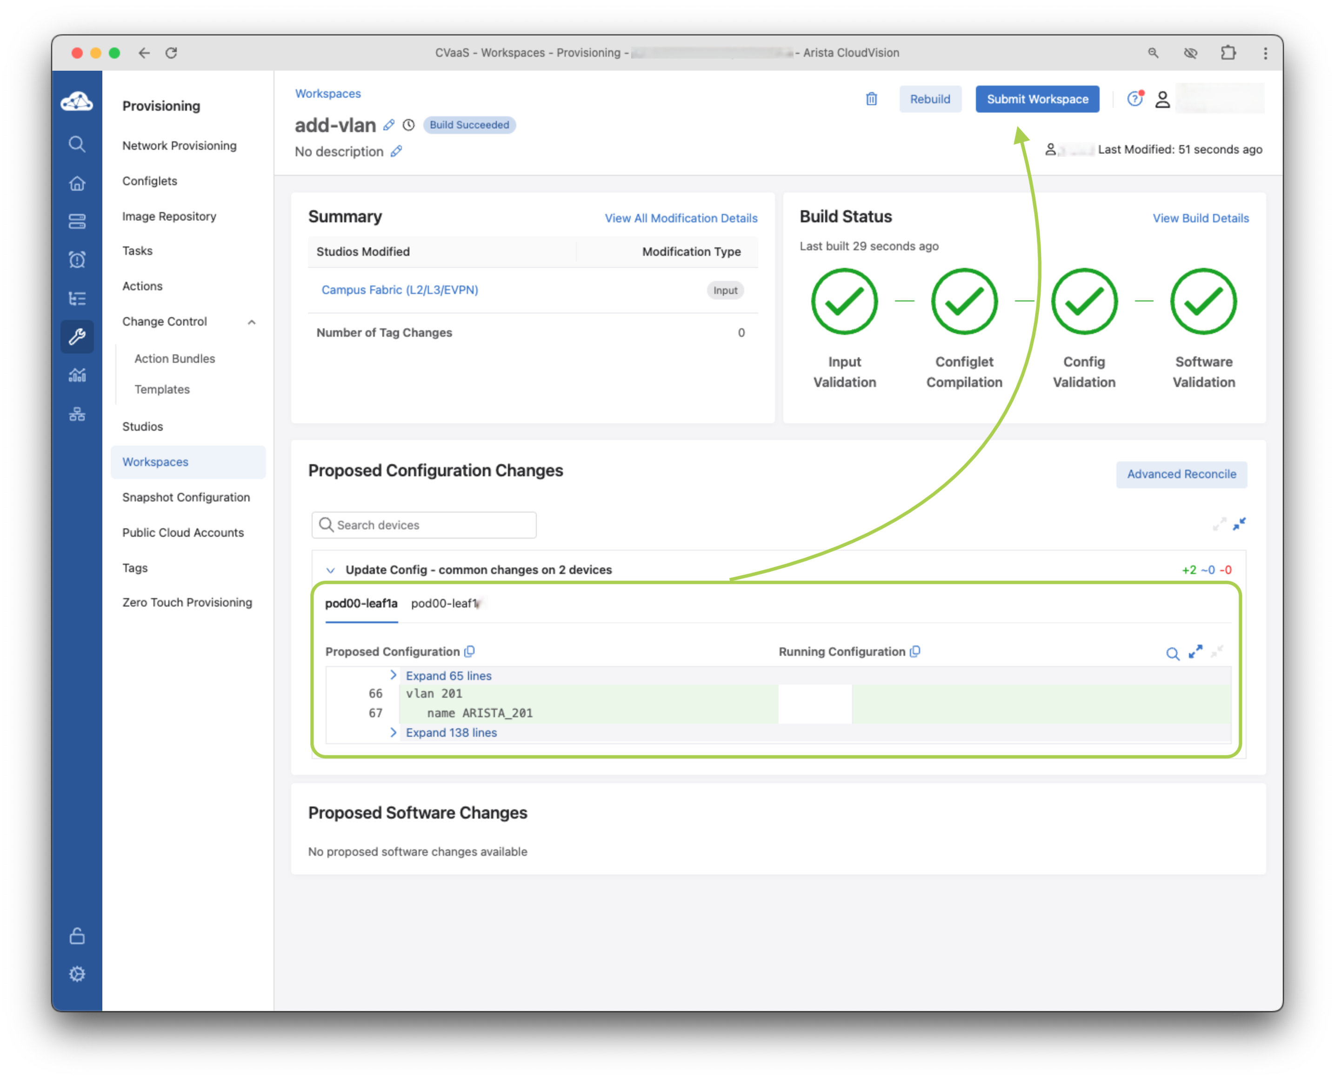This screenshot has width=1335, height=1080.
Task: Open workspace history clock icon
Action: [x=408, y=125]
